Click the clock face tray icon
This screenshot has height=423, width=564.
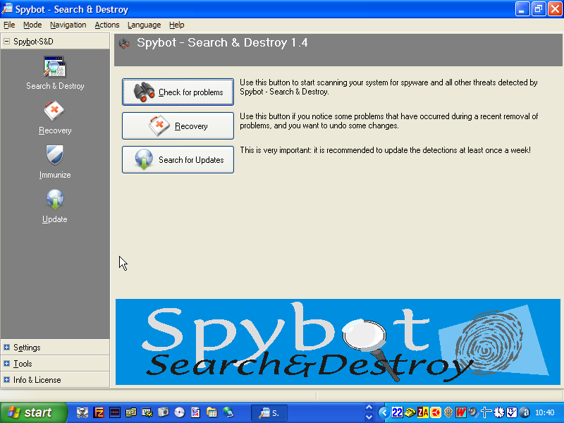point(499,412)
